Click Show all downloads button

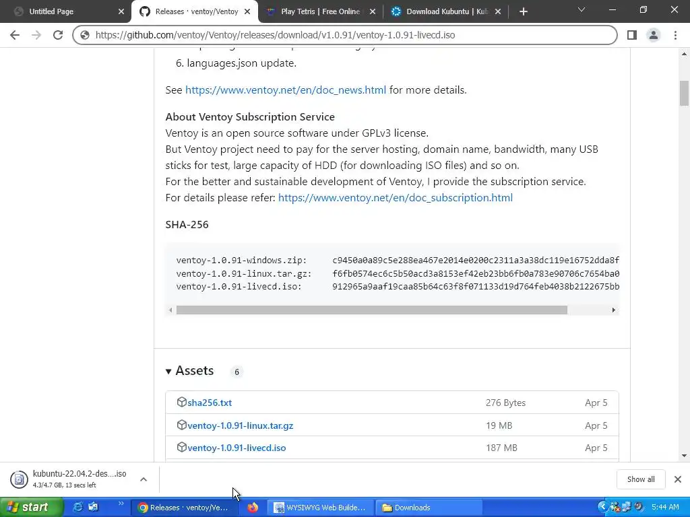(x=641, y=479)
